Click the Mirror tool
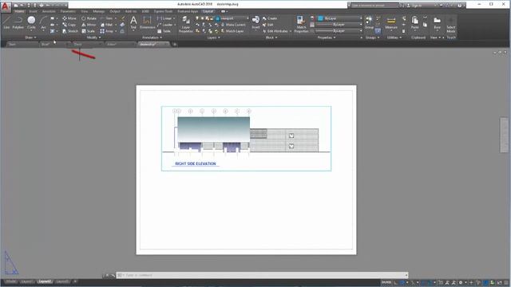This screenshot has width=511, height=287. click(89, 25)
